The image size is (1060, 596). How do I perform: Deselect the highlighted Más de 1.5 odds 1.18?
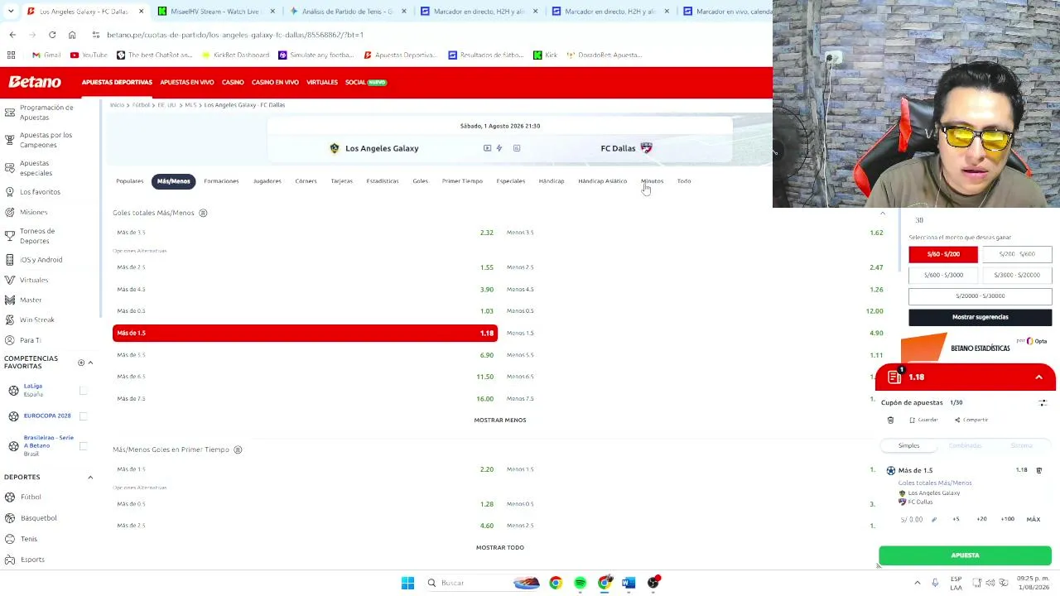305,333
